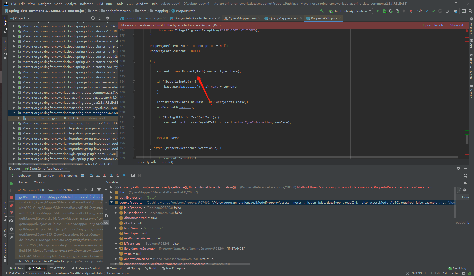Commit changes with green Git checkmark
Screen dimensions: 474x276
click(x=434, y=11)
